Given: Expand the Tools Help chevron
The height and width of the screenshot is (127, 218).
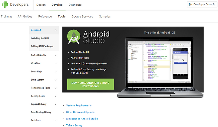Looking at the screenshot, I should [x=55, y=72].
